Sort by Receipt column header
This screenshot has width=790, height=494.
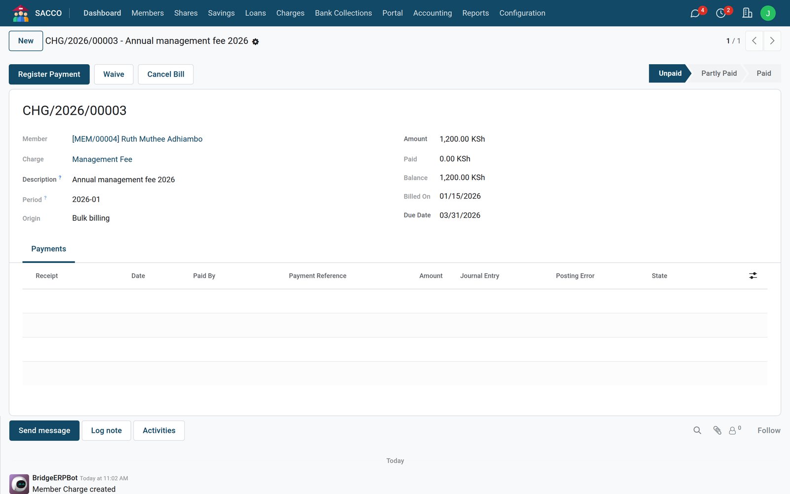tap(47, 276)
